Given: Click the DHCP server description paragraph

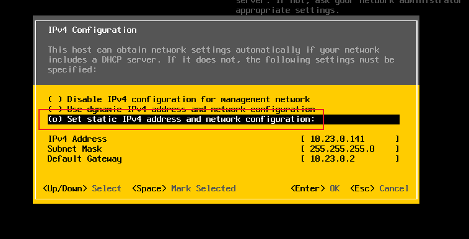Looking at the screenshot, I should 221,59.
